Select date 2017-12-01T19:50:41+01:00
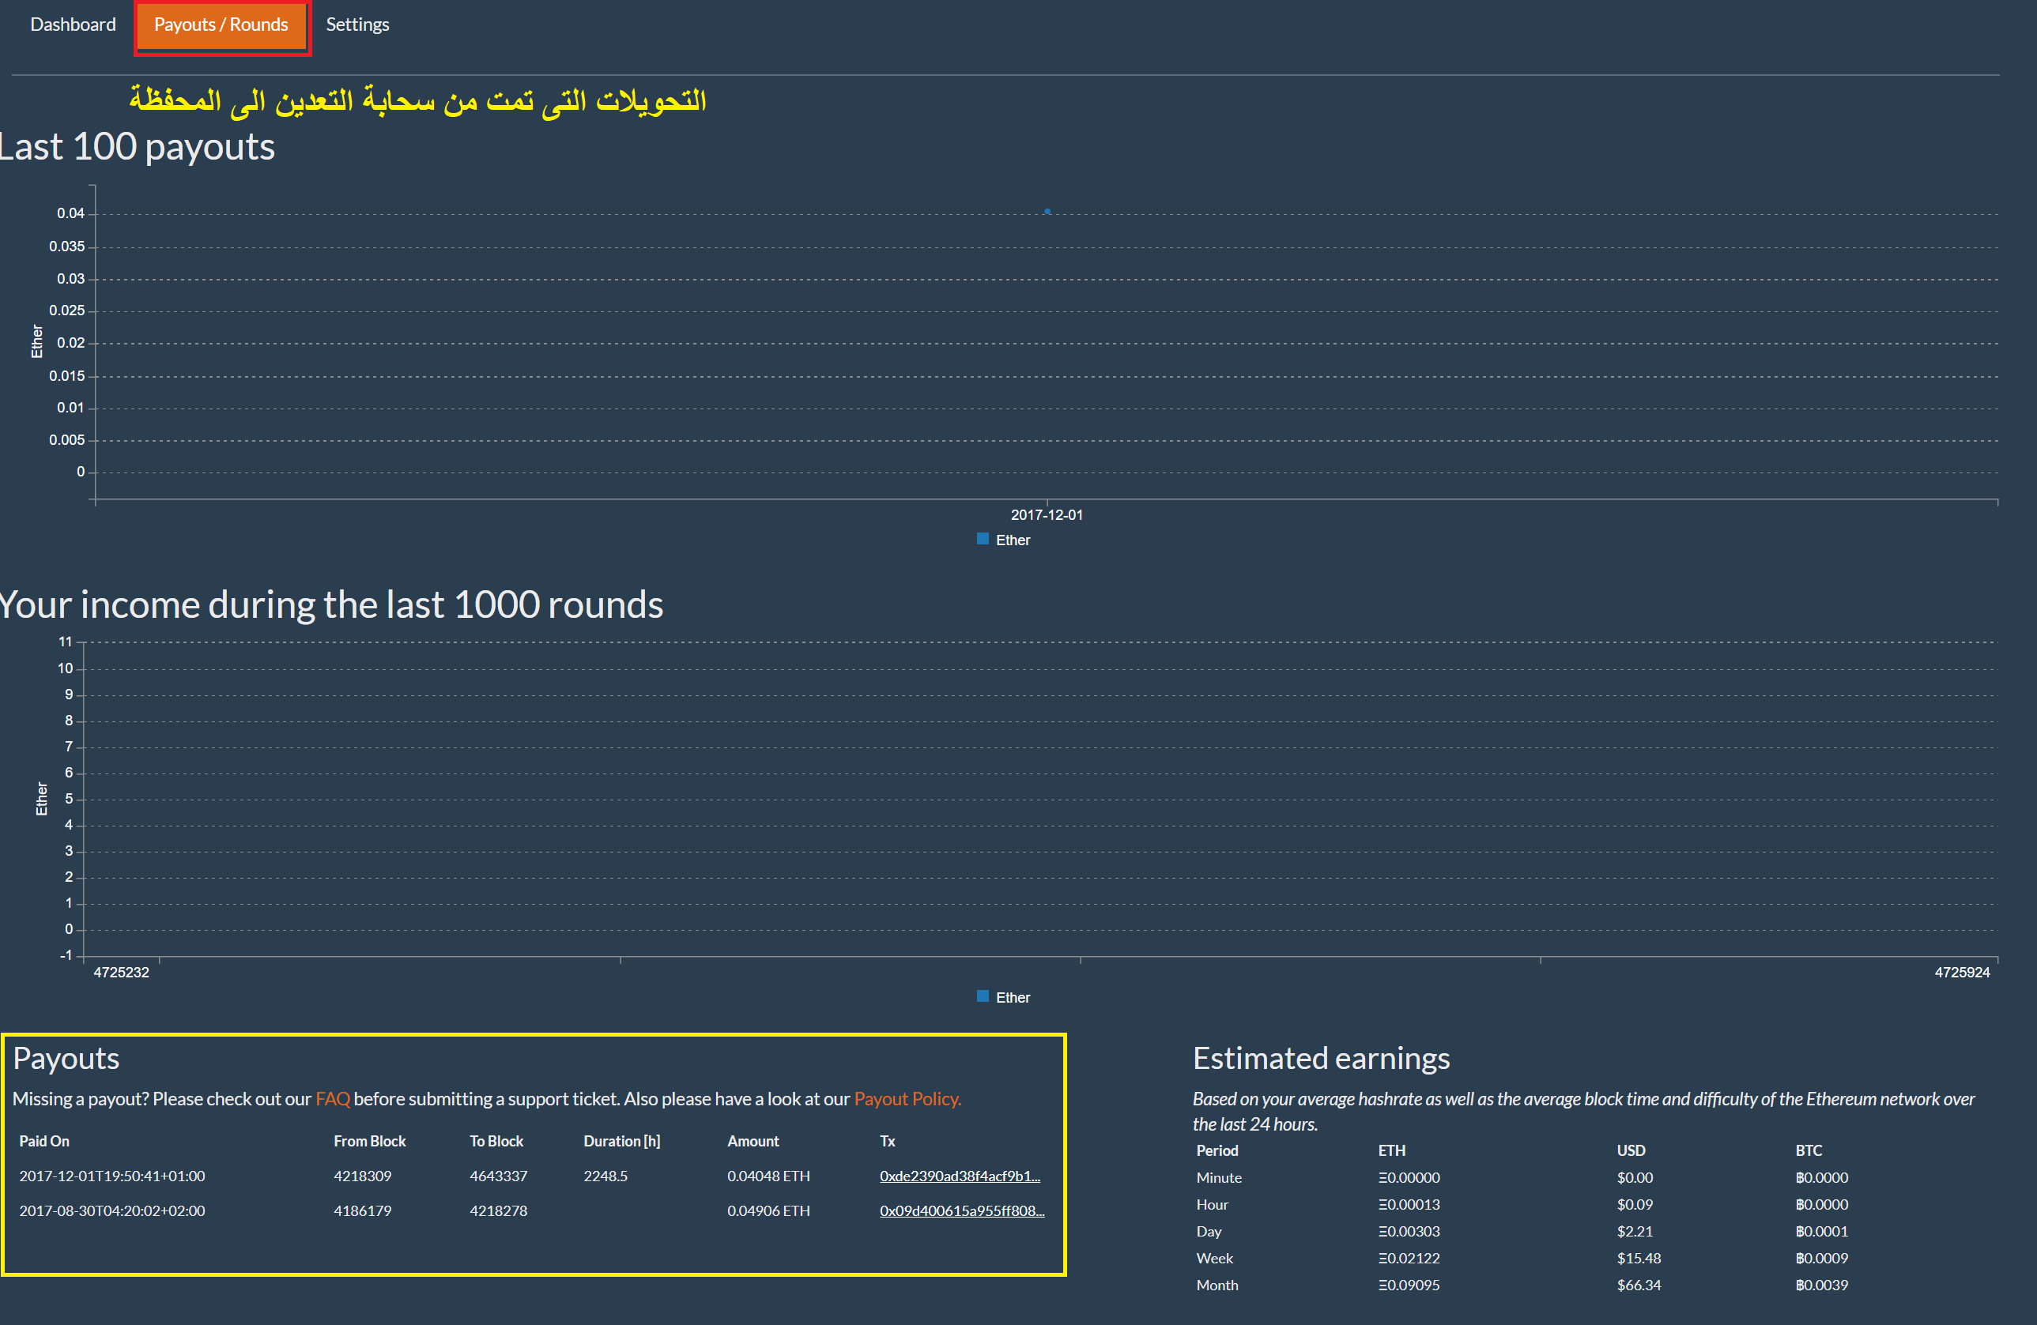 pyautogui.click(x=112, y=1176)
